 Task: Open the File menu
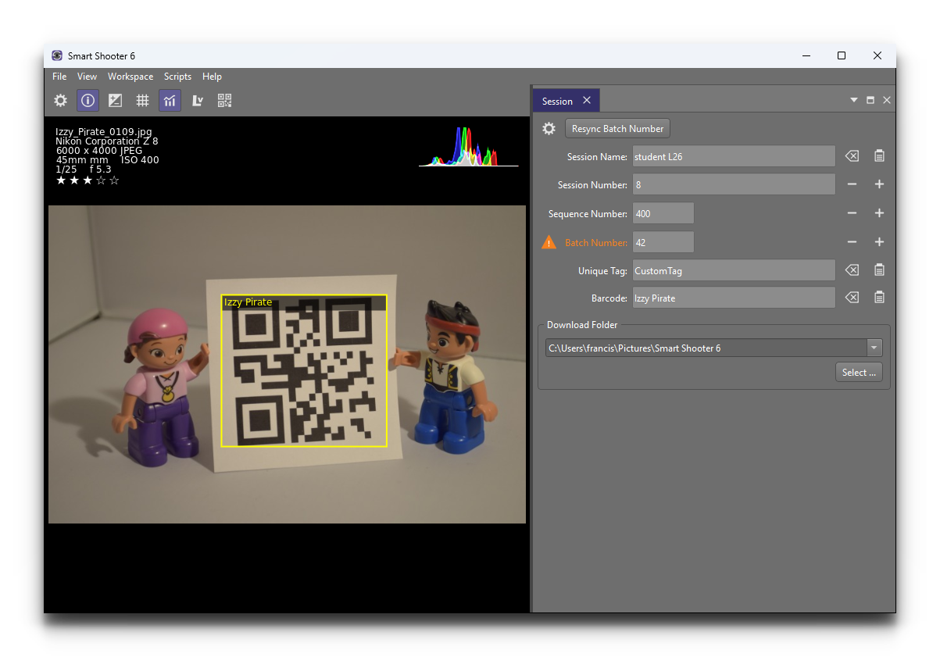59,77
